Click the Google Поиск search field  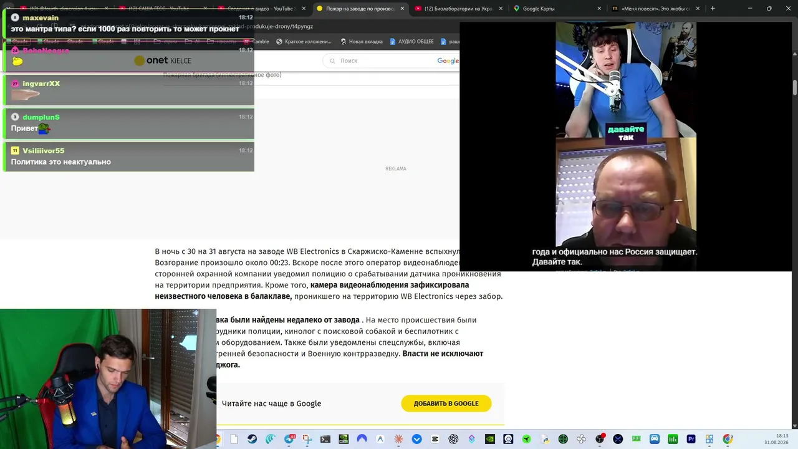(392, 60)
